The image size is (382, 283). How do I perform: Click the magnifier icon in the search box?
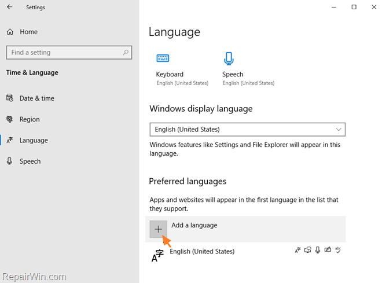click(x=126, y=52)
